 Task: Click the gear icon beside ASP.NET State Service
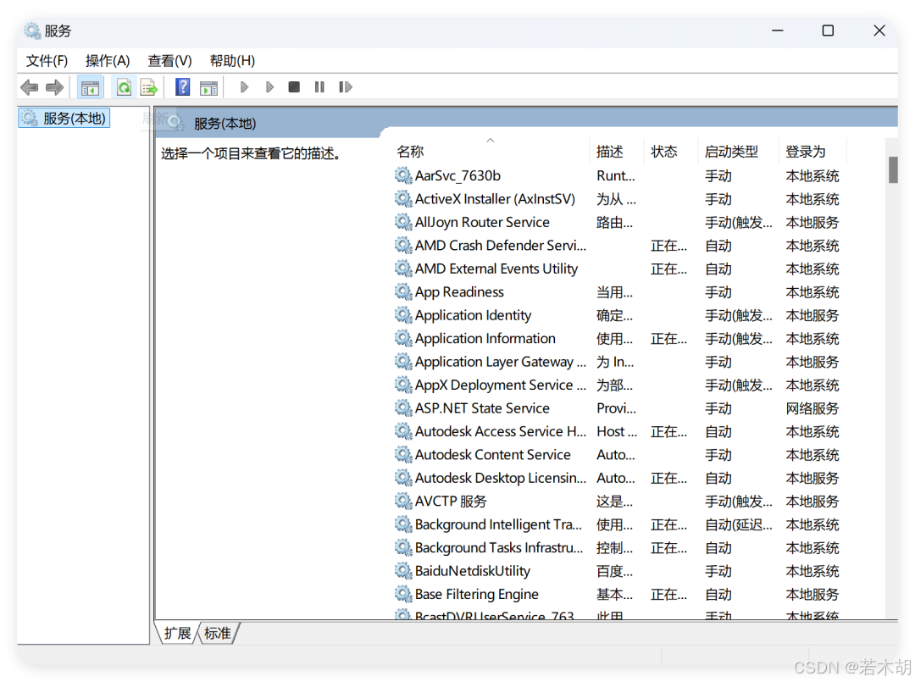(403, 408)
